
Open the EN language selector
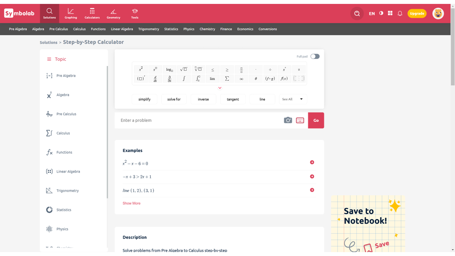tap(372, 14)
